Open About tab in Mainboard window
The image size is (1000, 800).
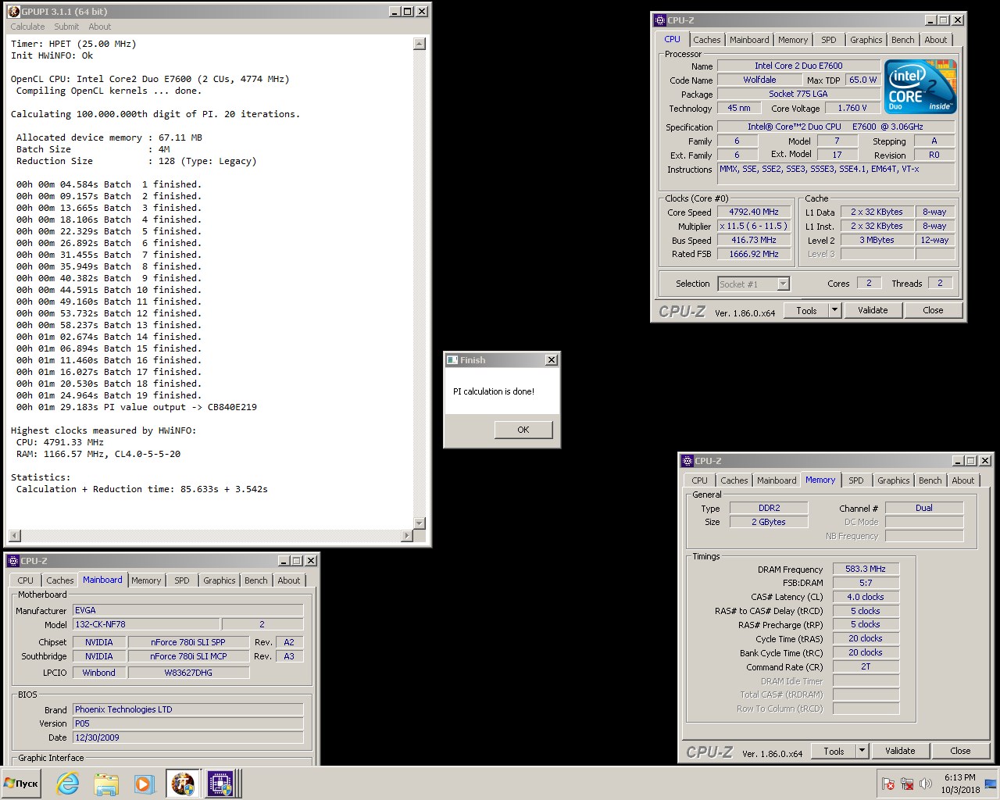coord(289,580)
